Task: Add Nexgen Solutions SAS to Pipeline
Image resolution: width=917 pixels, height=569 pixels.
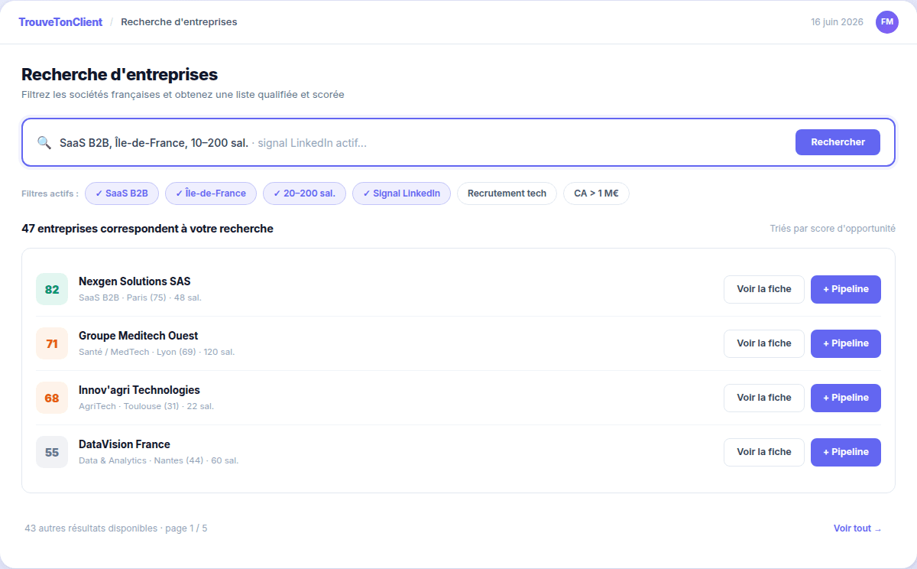Action: click(x=846, y=289)
